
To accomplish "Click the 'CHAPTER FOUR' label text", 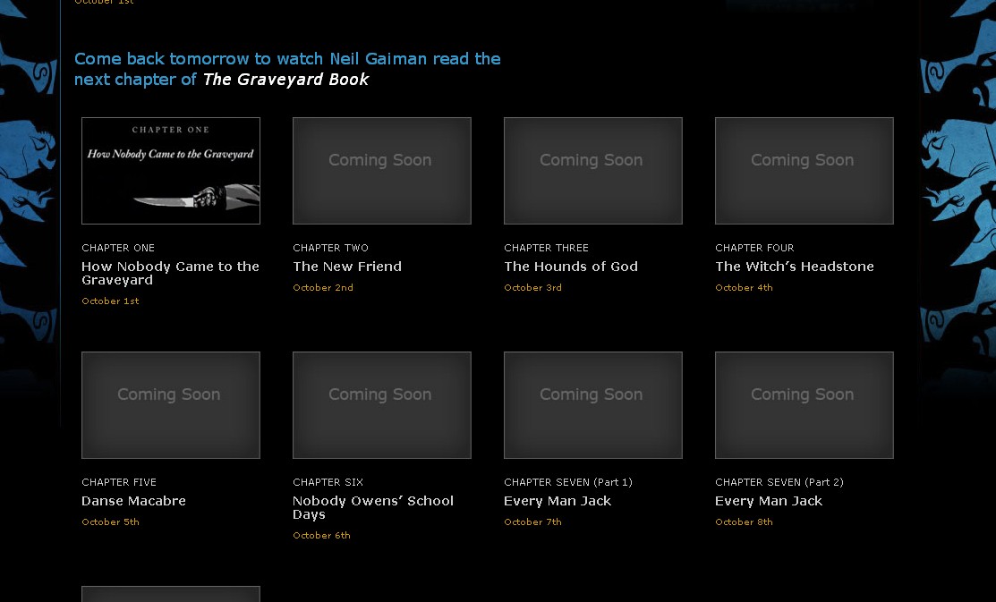I will 754,248.
